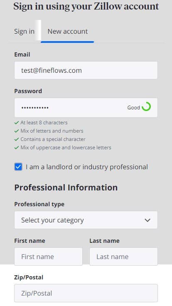Click the green password strength circle icon

coord(146,107)
